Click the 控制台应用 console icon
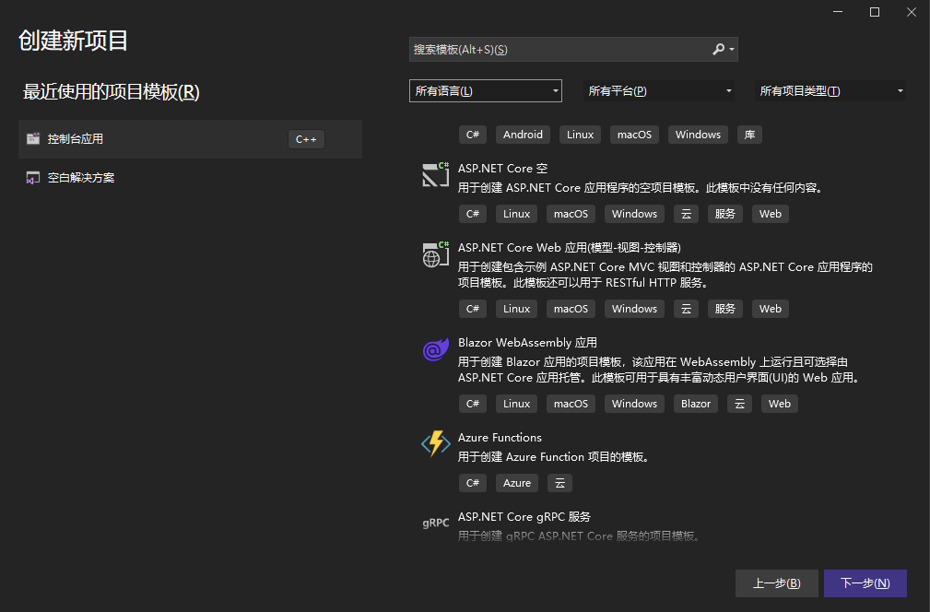 tap(33, 139)
